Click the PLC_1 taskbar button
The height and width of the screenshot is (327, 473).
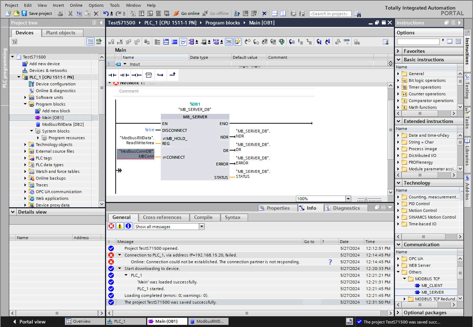[x=126, y=321]
